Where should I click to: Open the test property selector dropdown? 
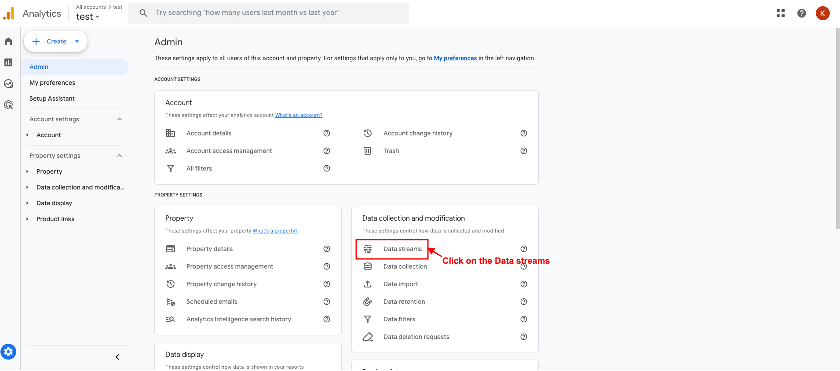(x=88, y=17)
